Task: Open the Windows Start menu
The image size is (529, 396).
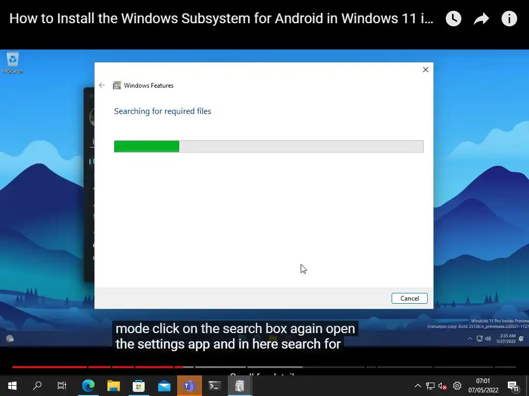Action: click(12, 386)
